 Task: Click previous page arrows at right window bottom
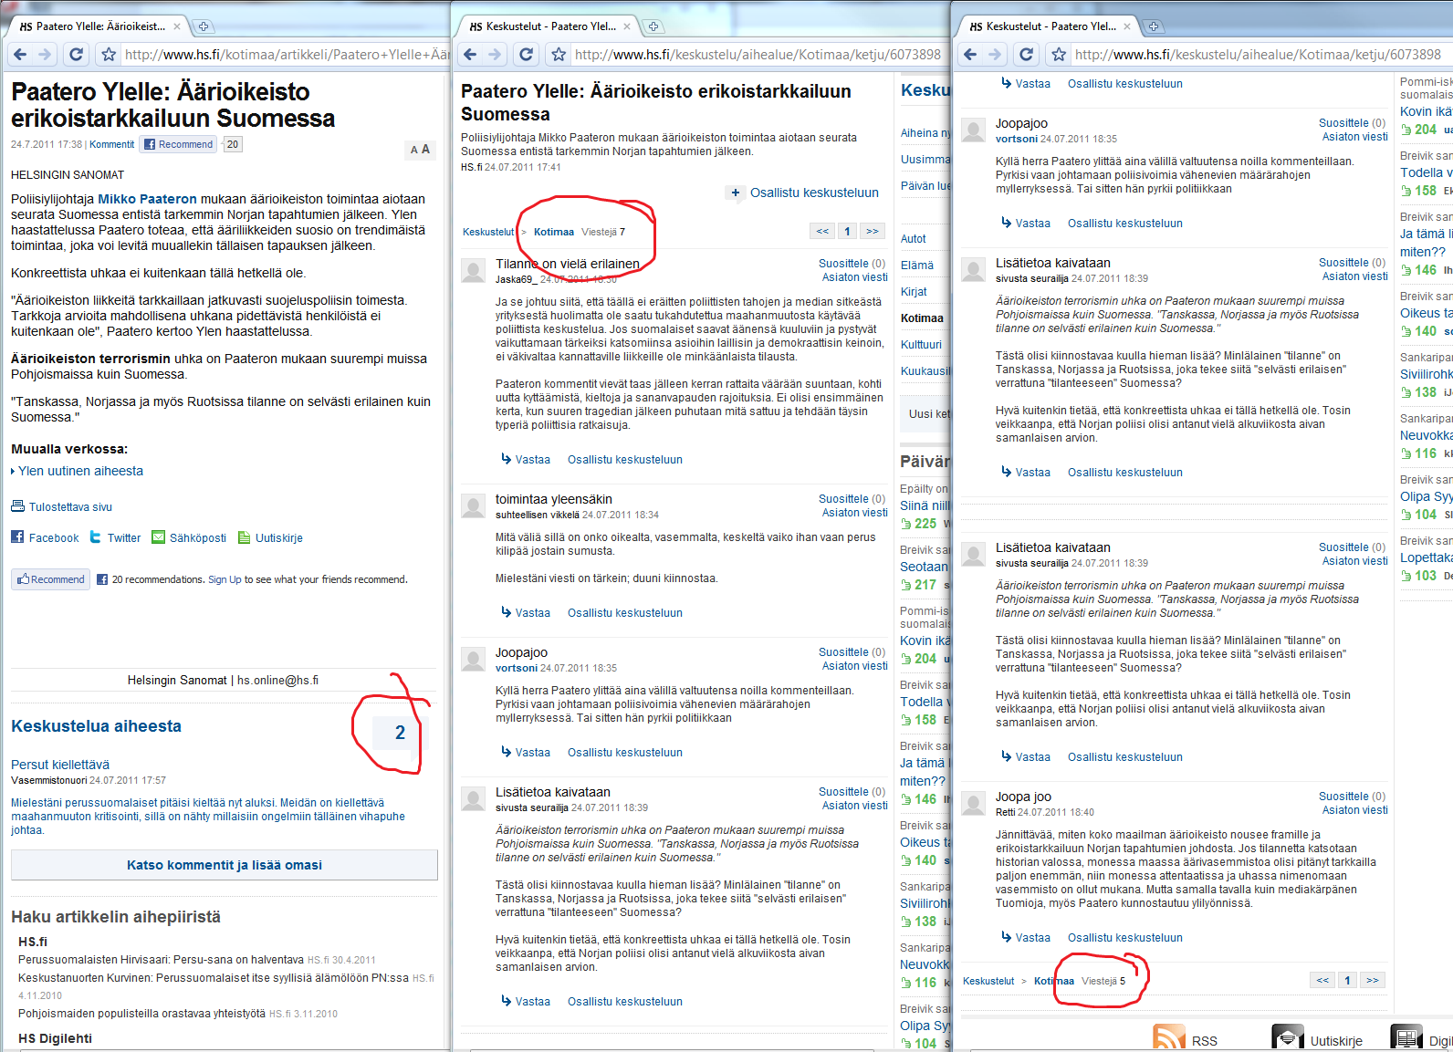pos(1322,980)
